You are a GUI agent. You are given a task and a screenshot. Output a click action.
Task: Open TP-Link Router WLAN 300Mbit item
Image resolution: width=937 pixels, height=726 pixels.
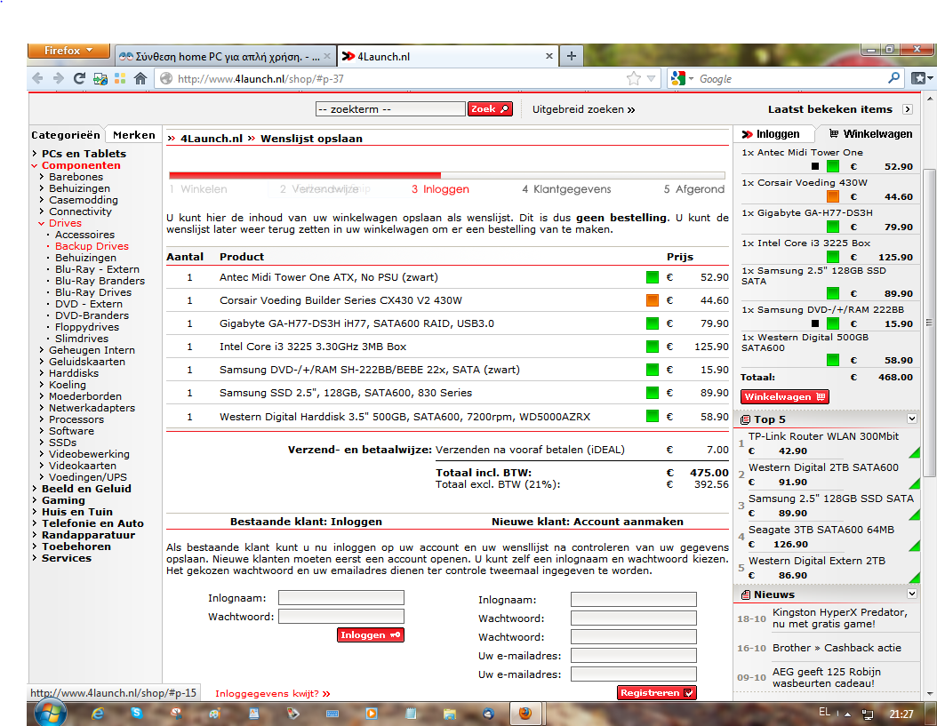[x=823, y=436]
